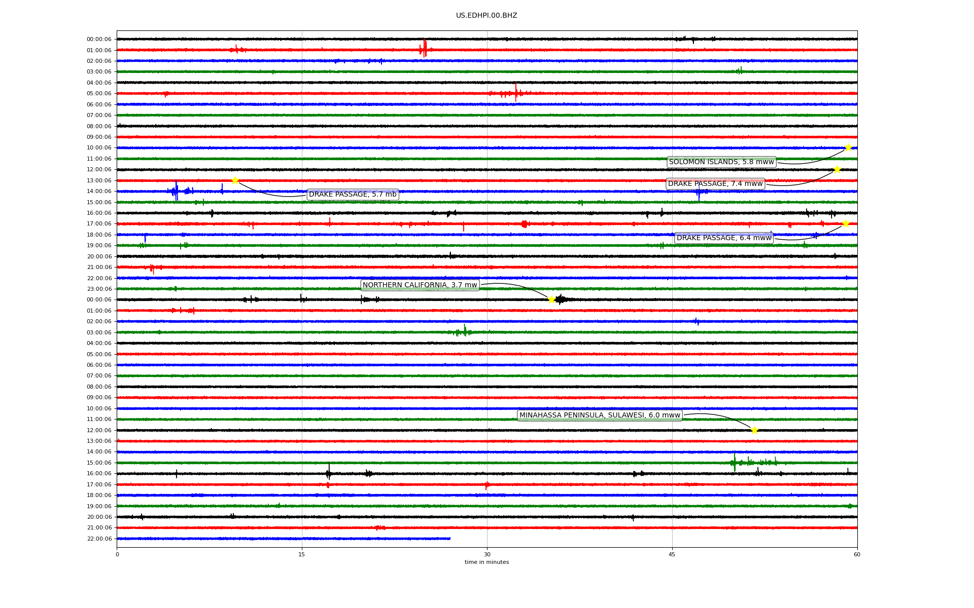Click the x-axis tick label 15

pyautogui.click(x=302, y=554)
